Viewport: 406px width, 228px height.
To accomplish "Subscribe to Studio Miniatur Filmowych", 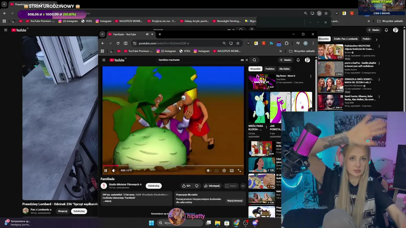I will point(154,186).
